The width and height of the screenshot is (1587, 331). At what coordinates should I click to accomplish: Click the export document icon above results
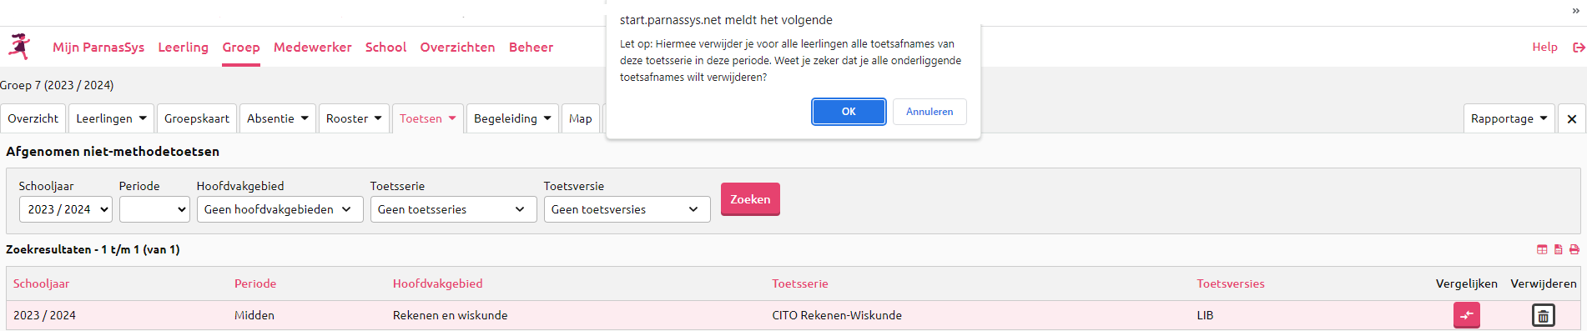[1558, 249]
